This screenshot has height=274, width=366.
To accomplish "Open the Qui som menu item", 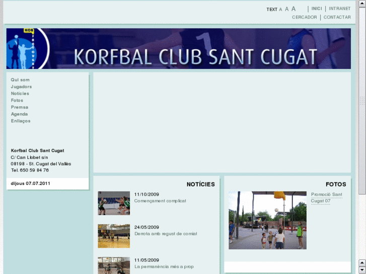I will pos(20,80).
